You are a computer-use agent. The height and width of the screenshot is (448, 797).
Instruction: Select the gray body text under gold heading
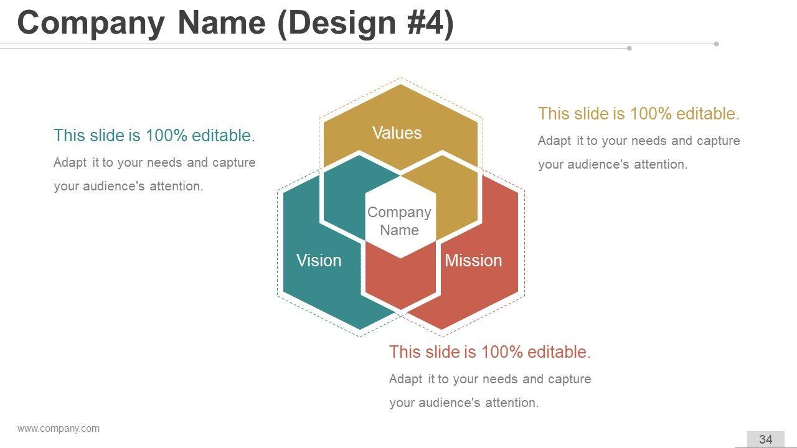point(639,152)
